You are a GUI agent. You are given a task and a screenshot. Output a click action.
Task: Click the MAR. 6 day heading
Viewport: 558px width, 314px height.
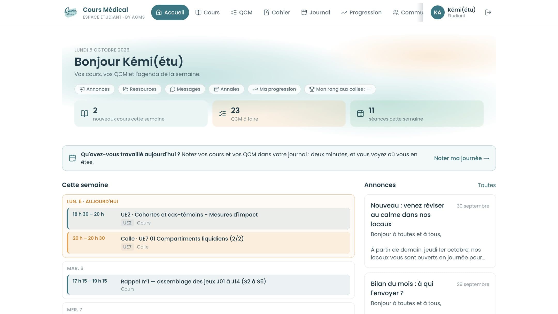pyautogui.click(x=75, y=269)
